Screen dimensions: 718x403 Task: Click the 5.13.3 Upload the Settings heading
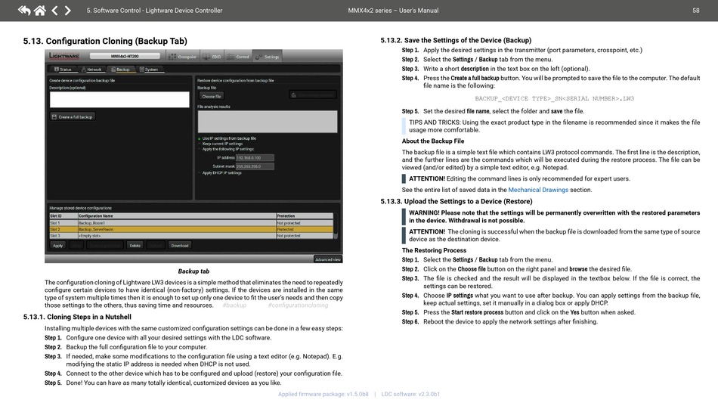(456, 201)
